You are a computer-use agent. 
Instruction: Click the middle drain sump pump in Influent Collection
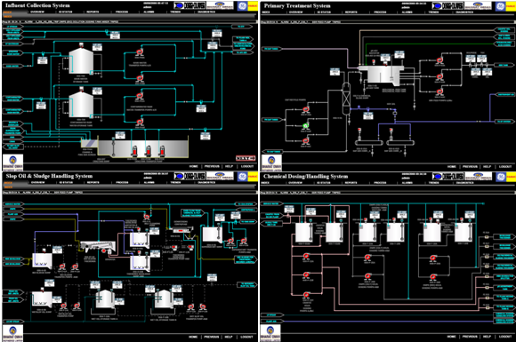click(149, 150)
